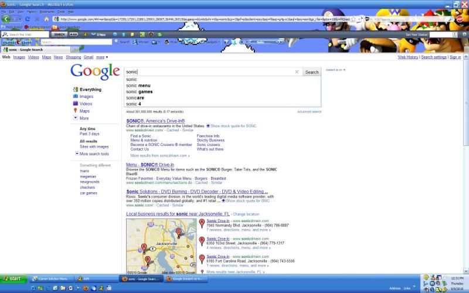Select the 'sonic - Google Search' browser tab

[x=36, y=50]
